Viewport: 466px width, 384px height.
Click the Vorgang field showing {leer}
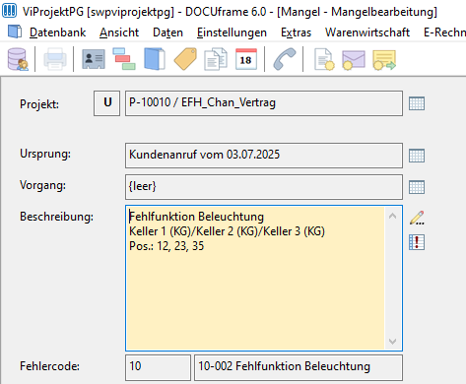[264, 187]
